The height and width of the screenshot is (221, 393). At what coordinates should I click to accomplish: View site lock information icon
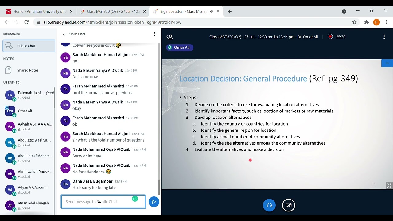38,22
